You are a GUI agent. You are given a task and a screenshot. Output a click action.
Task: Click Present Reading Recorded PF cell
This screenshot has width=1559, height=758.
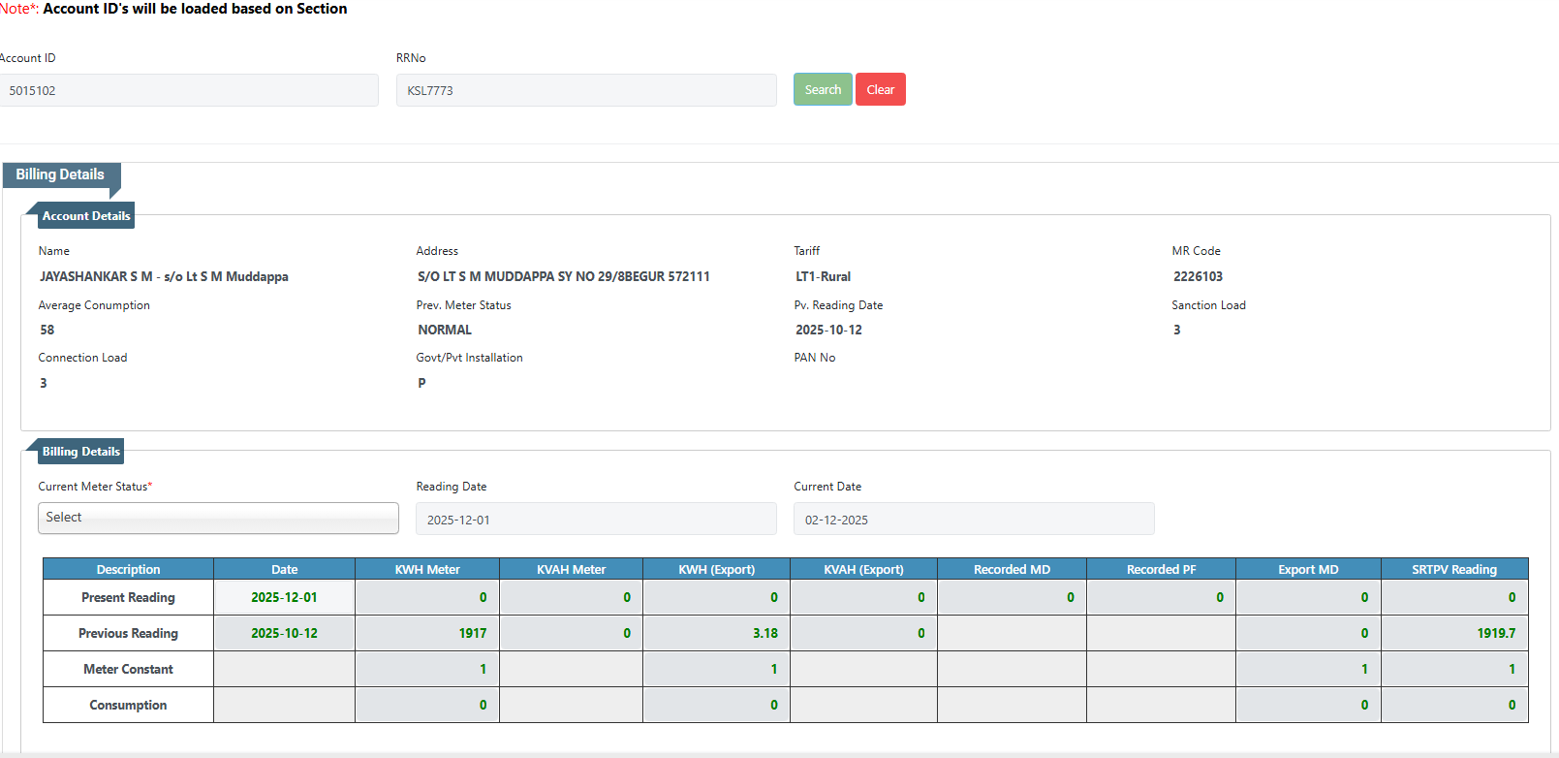(1161, 597)
